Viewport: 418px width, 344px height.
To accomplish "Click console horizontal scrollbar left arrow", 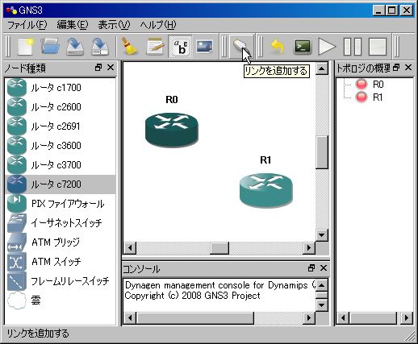I will click(130, 318).
